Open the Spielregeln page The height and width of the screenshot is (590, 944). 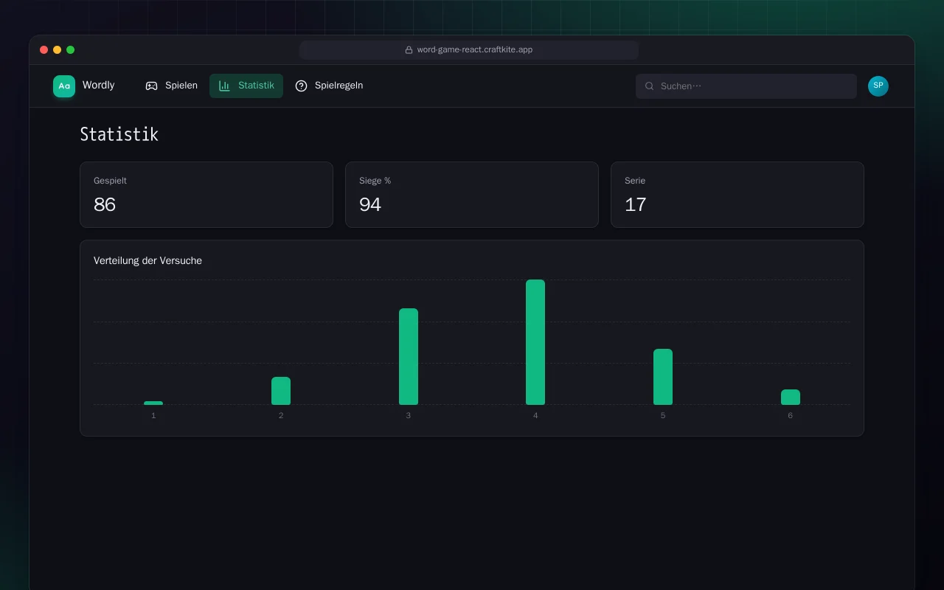pos(329,86)
